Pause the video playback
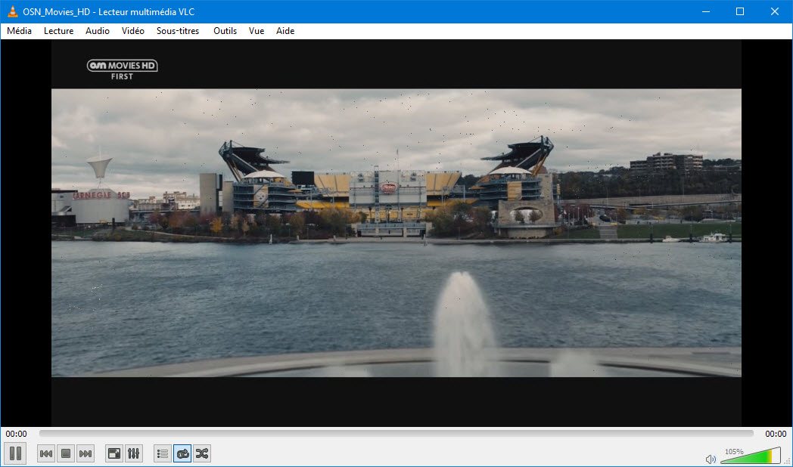The height and width of the screenshot is (467, 793). point(16,453)
